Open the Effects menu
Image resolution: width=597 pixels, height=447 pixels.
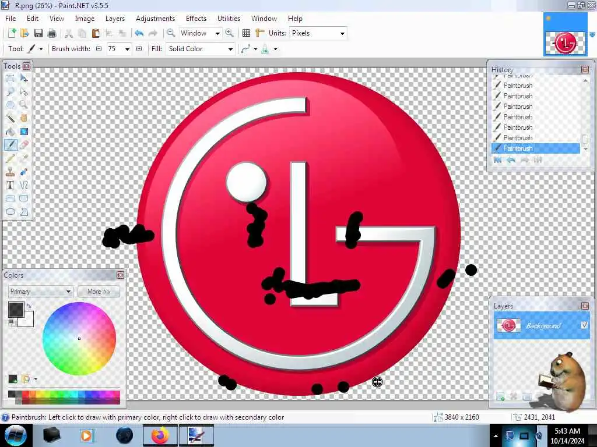tap(196, 18)
